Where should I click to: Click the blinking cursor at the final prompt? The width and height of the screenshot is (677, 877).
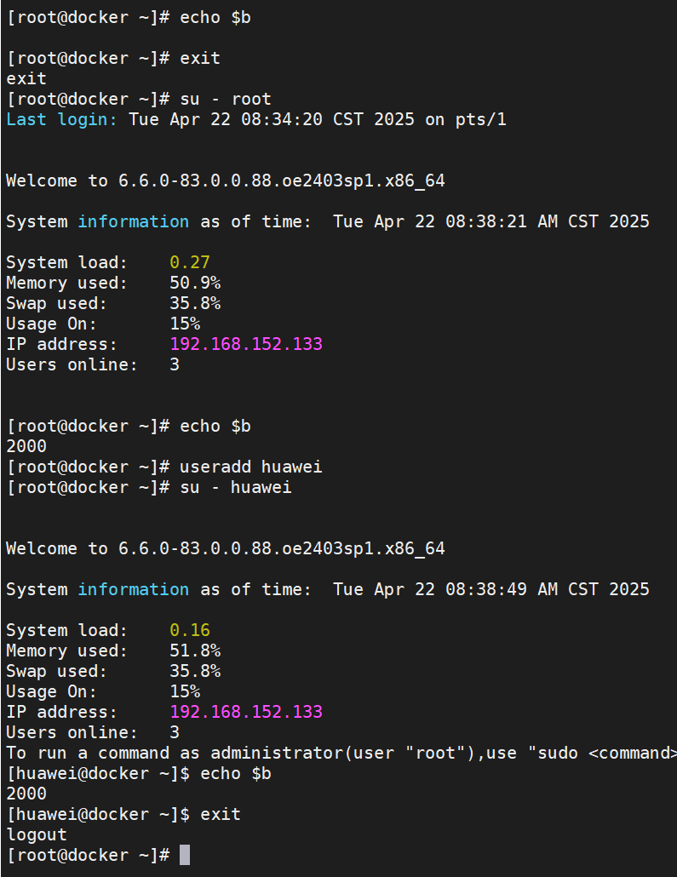pos(185,855)
